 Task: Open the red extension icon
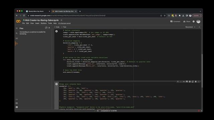176,16
